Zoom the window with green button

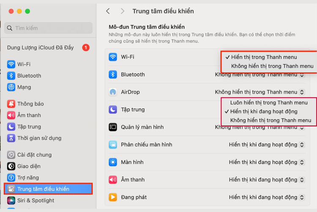point(27,11)
